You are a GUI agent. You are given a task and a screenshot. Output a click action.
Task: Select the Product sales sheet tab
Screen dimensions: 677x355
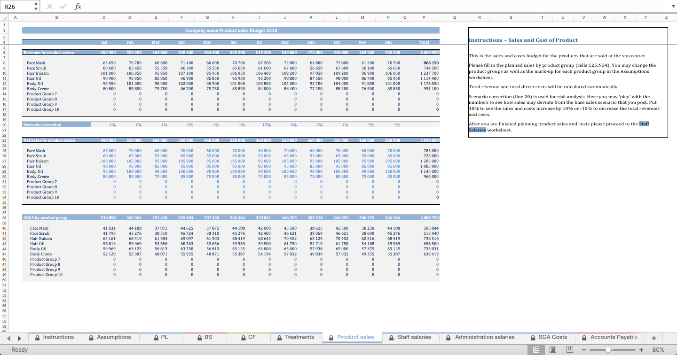click(352, 337)
